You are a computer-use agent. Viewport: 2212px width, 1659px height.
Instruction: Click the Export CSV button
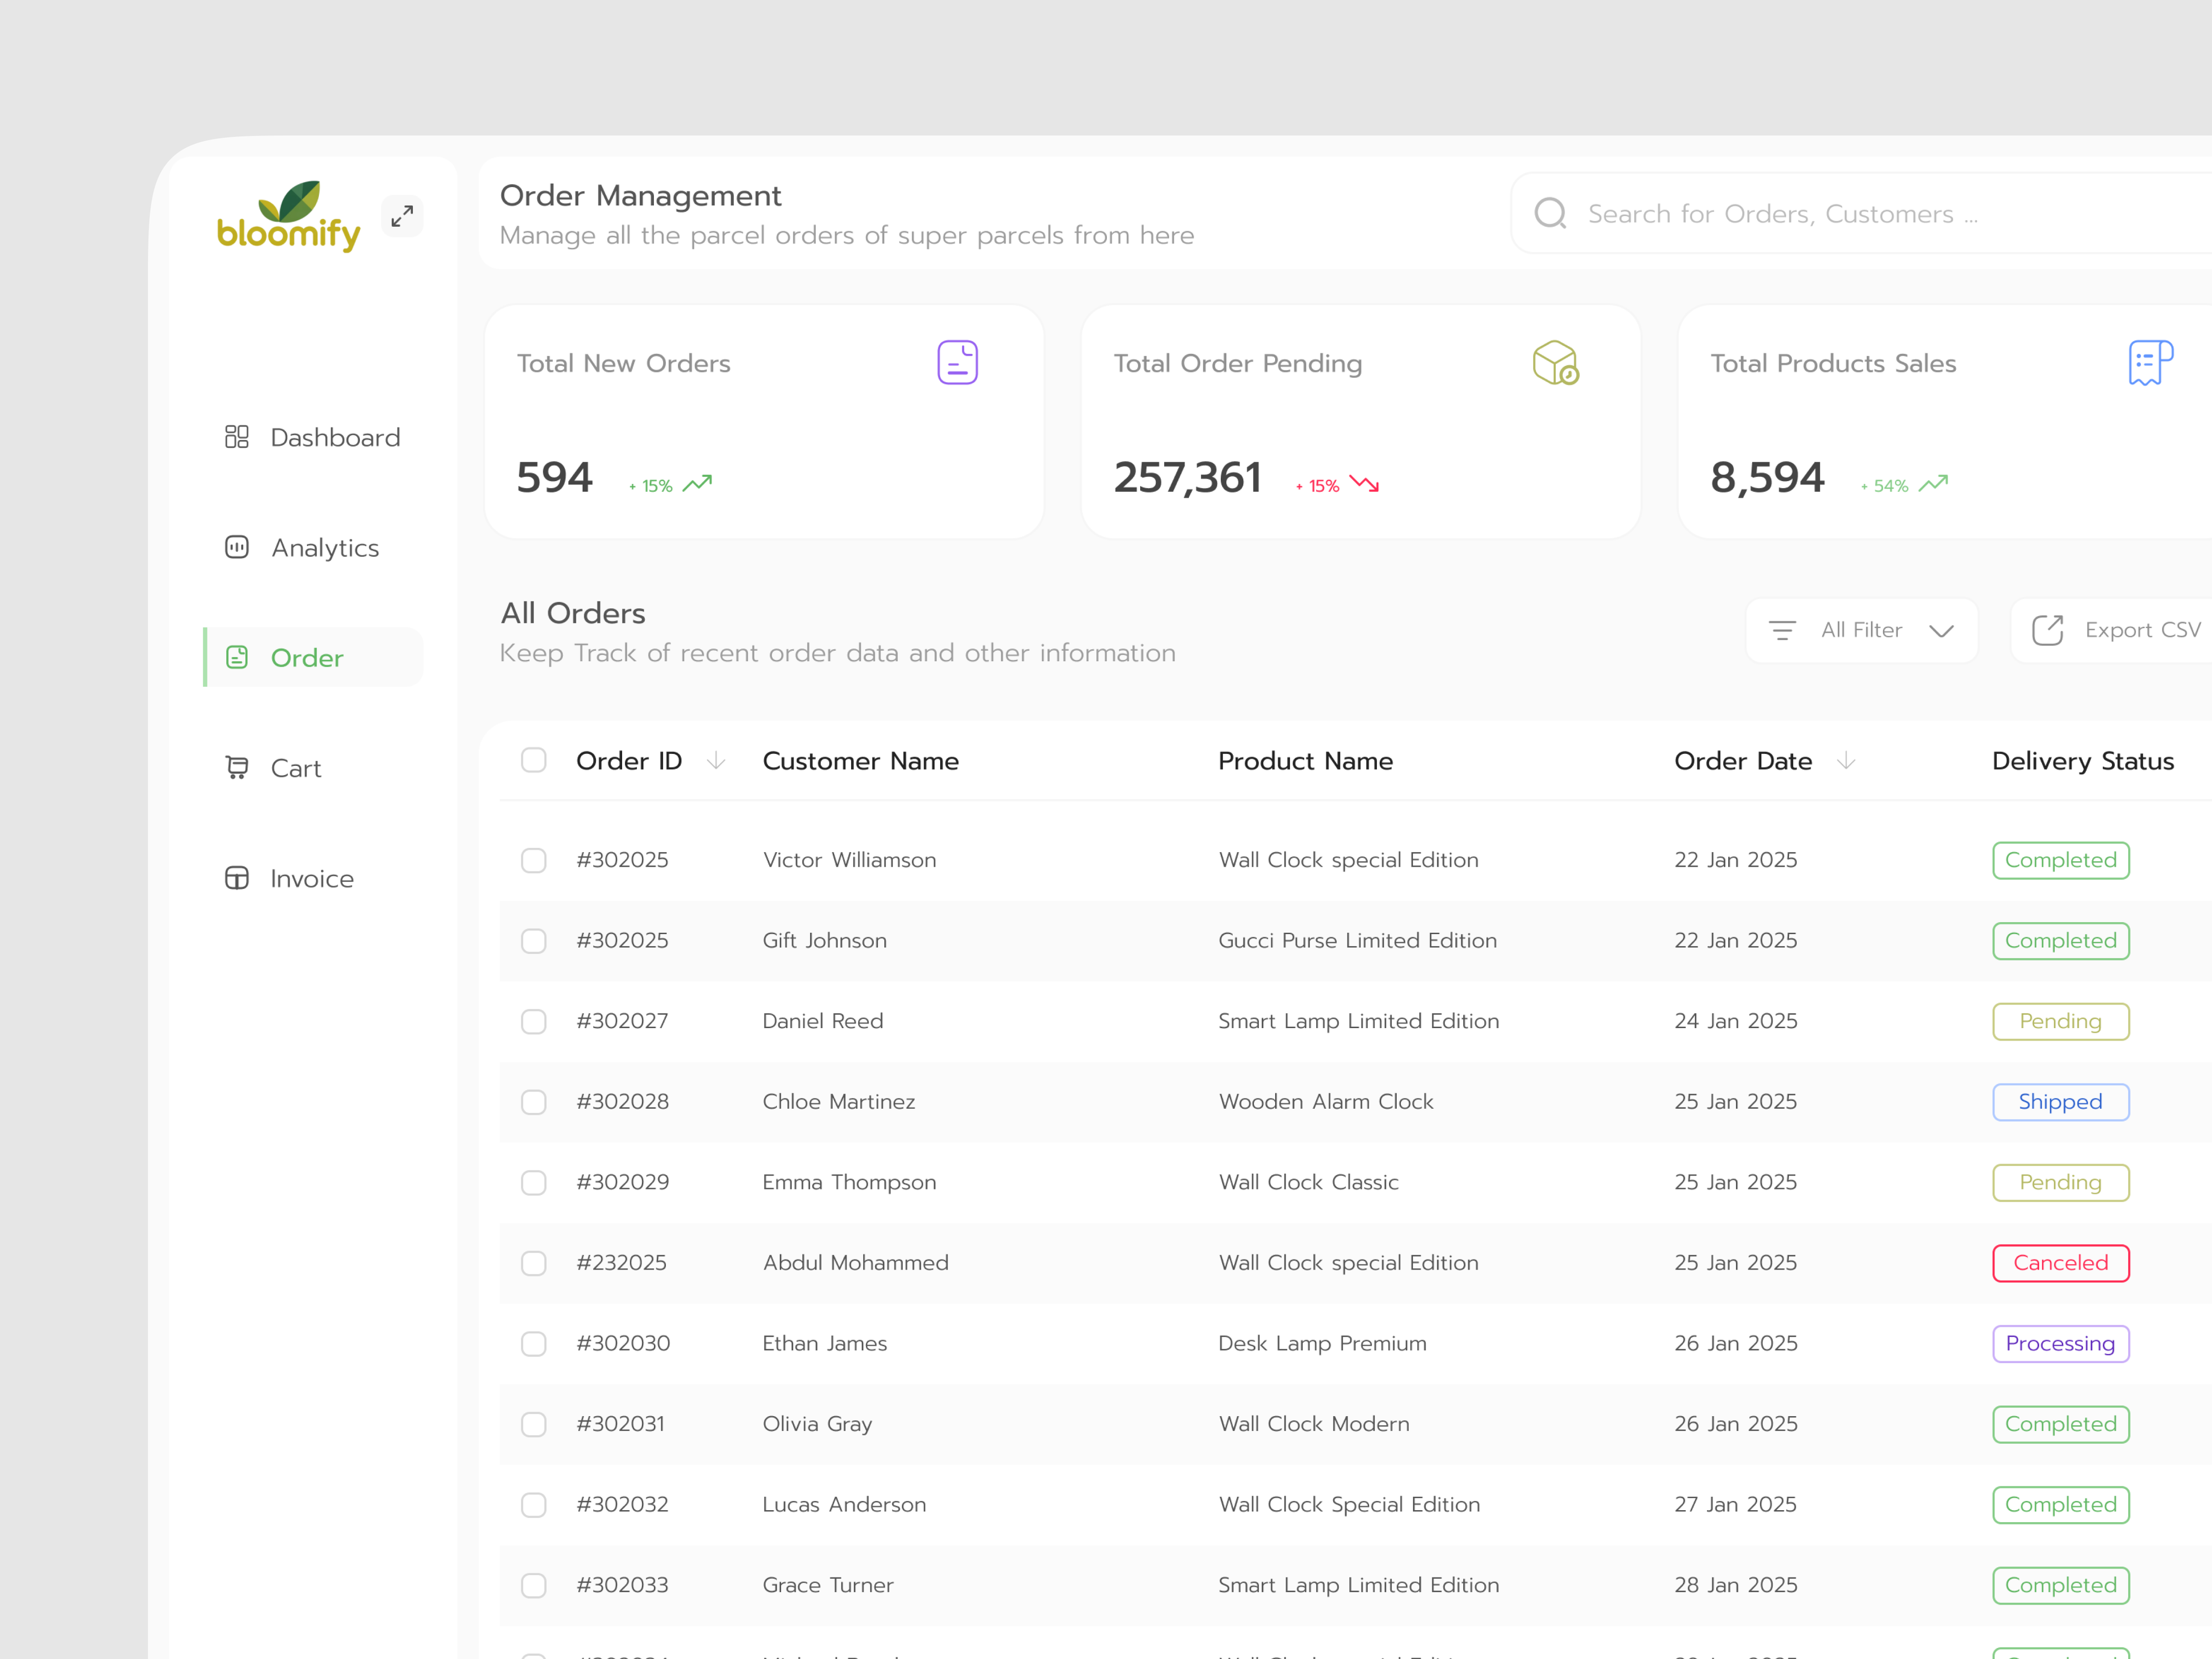2111,630
